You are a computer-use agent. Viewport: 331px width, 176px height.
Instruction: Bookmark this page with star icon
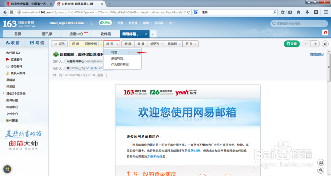(x=283, y=12)
